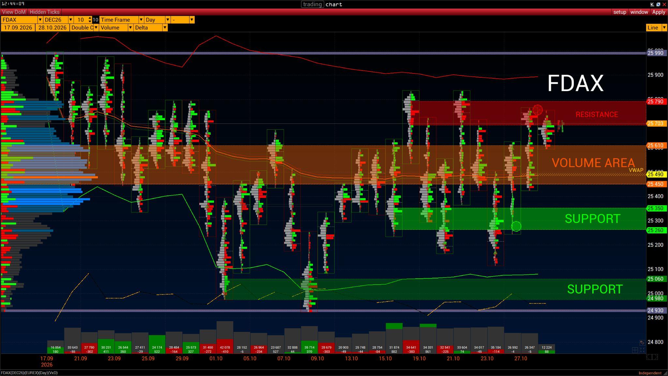Click the minimize-to-corner arrow icon in title bar
The image size is (668, 376).
pyautogui.click(x=652, y=4)
